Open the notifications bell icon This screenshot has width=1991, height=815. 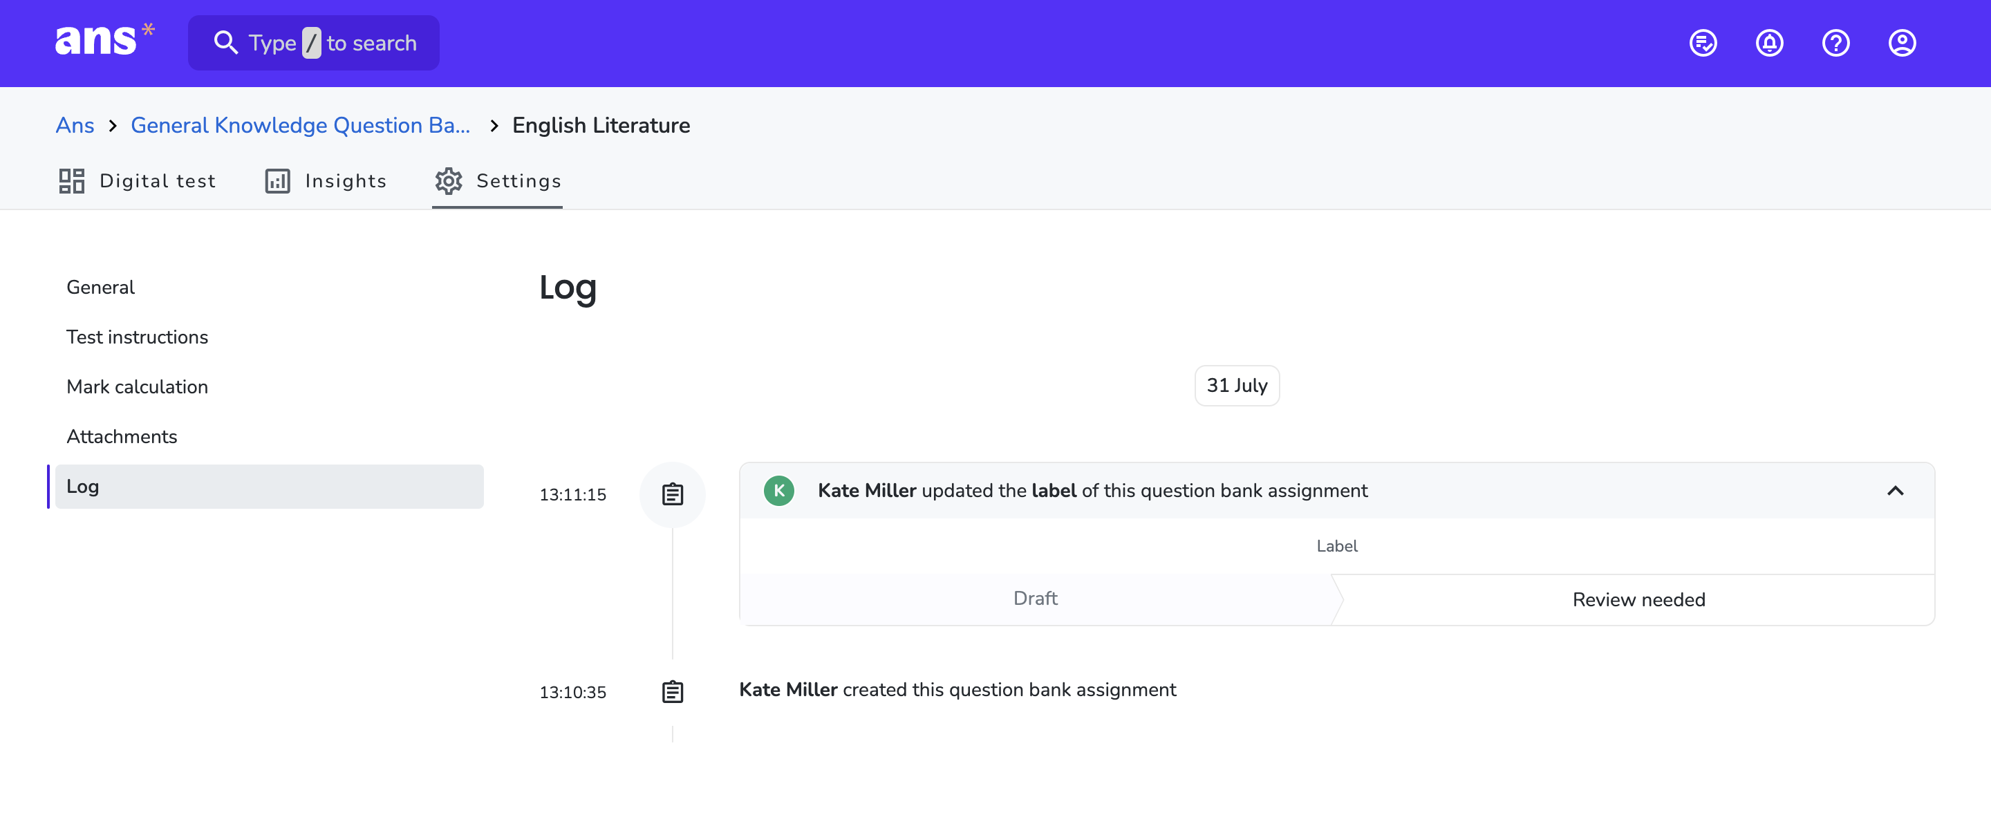coord(1769,42)
